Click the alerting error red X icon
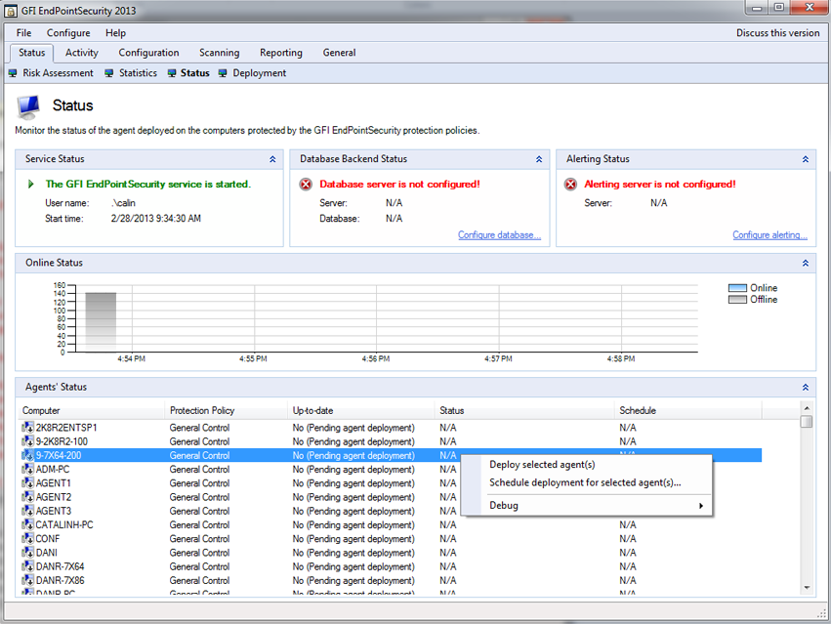 pyautogui.click(x=571, y=185)
